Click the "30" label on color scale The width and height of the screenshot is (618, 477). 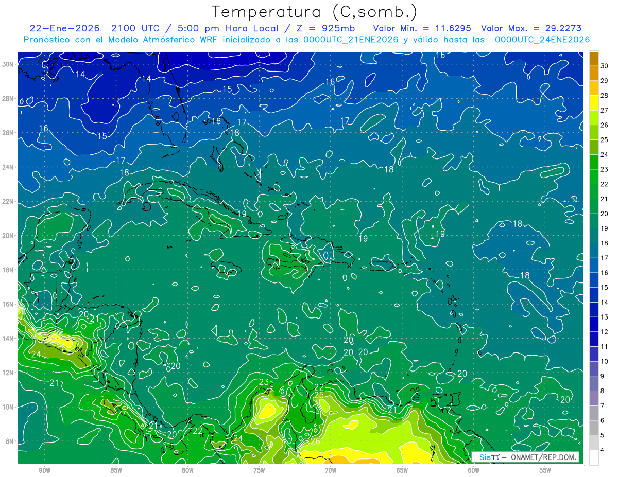pos(605,66)
